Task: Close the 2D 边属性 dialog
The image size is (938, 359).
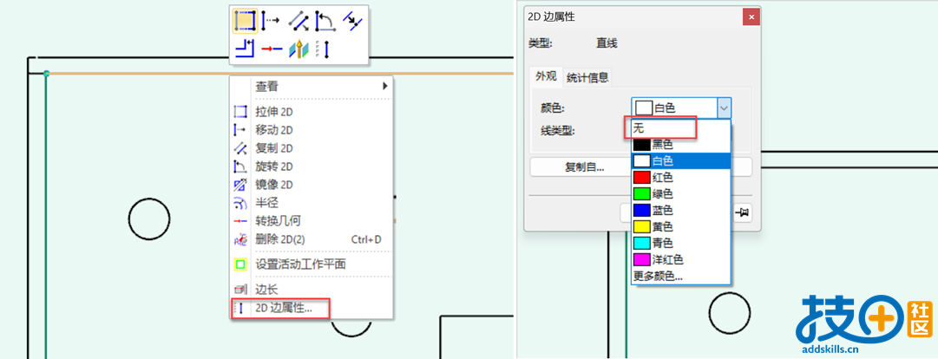Action: coord(751,16)
